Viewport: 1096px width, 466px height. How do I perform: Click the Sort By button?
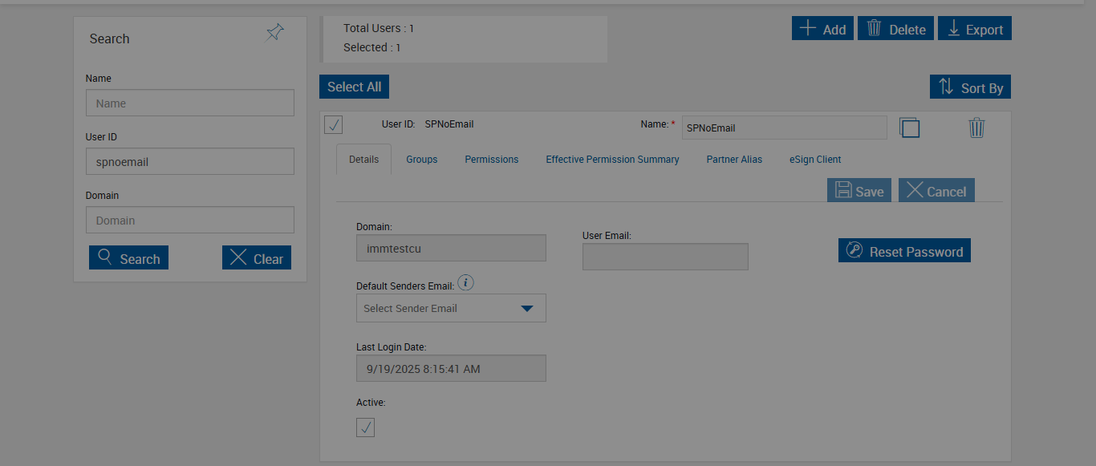click(x=970, y=87)
